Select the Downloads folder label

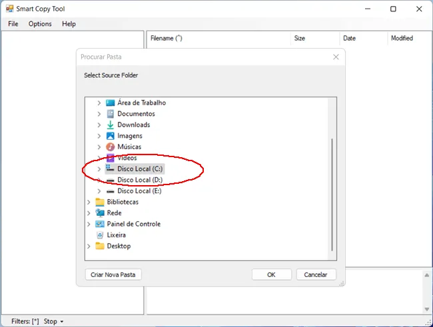(x=134, y=125)
